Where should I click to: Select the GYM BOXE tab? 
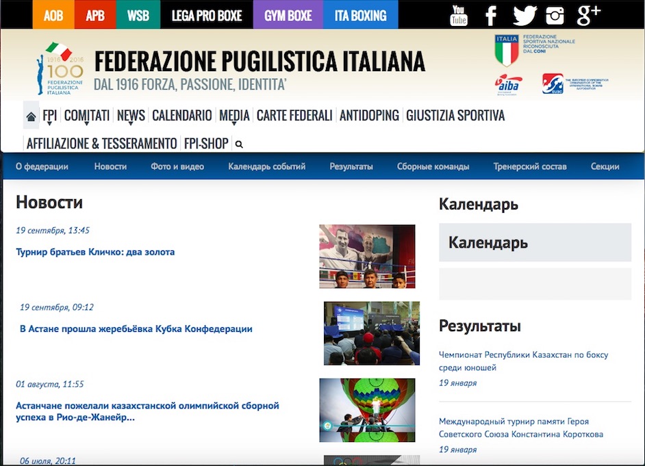(x=288, y=15)
